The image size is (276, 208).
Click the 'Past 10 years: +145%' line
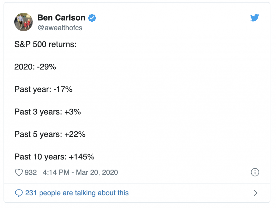[x=54, y=157]
